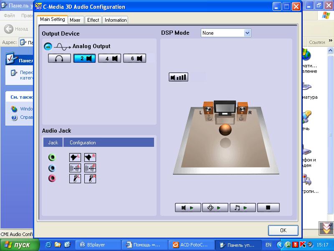The image size is (334, 251).
Task: Switch to Панель управления taskbar button
Action: pyautogui.click(x=238, y=245)
